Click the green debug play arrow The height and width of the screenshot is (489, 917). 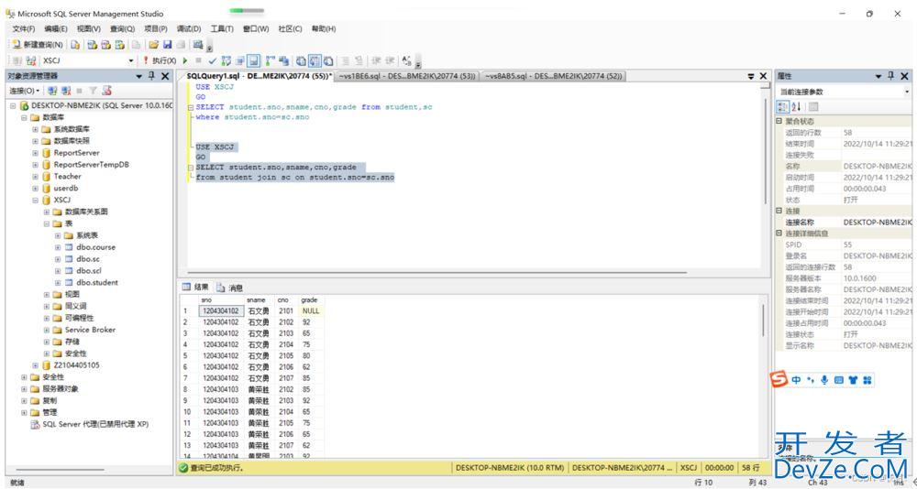click(185, 60)
